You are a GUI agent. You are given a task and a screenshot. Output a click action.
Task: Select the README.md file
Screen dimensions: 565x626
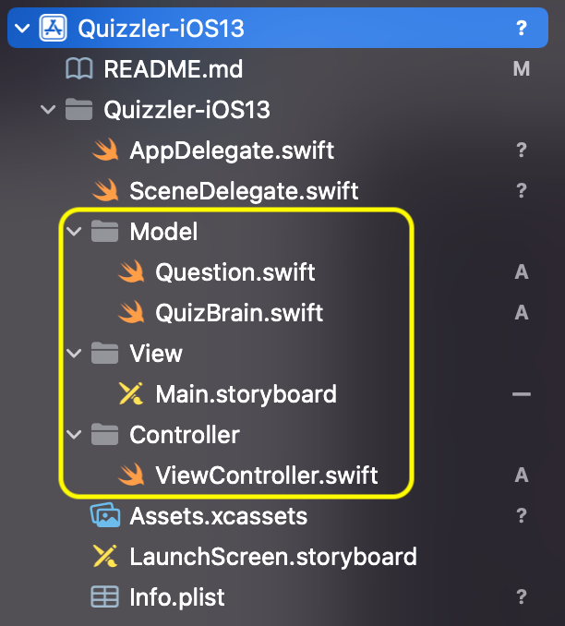point(174,69)
